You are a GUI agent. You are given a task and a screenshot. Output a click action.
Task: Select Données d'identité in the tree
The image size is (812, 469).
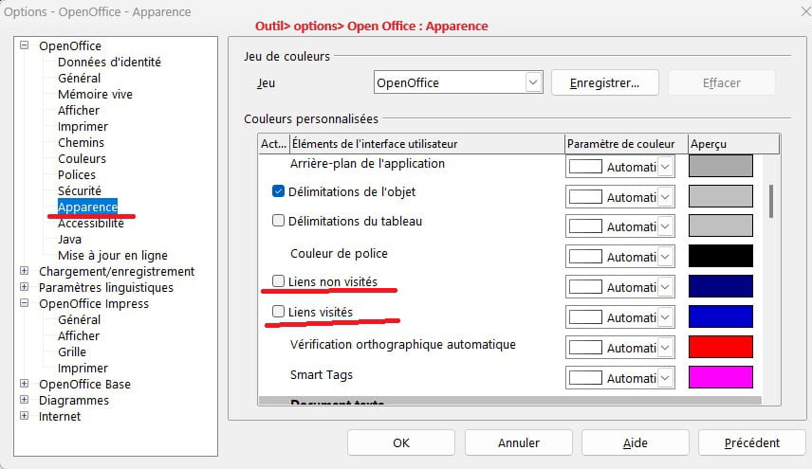[x=109, y=62]
